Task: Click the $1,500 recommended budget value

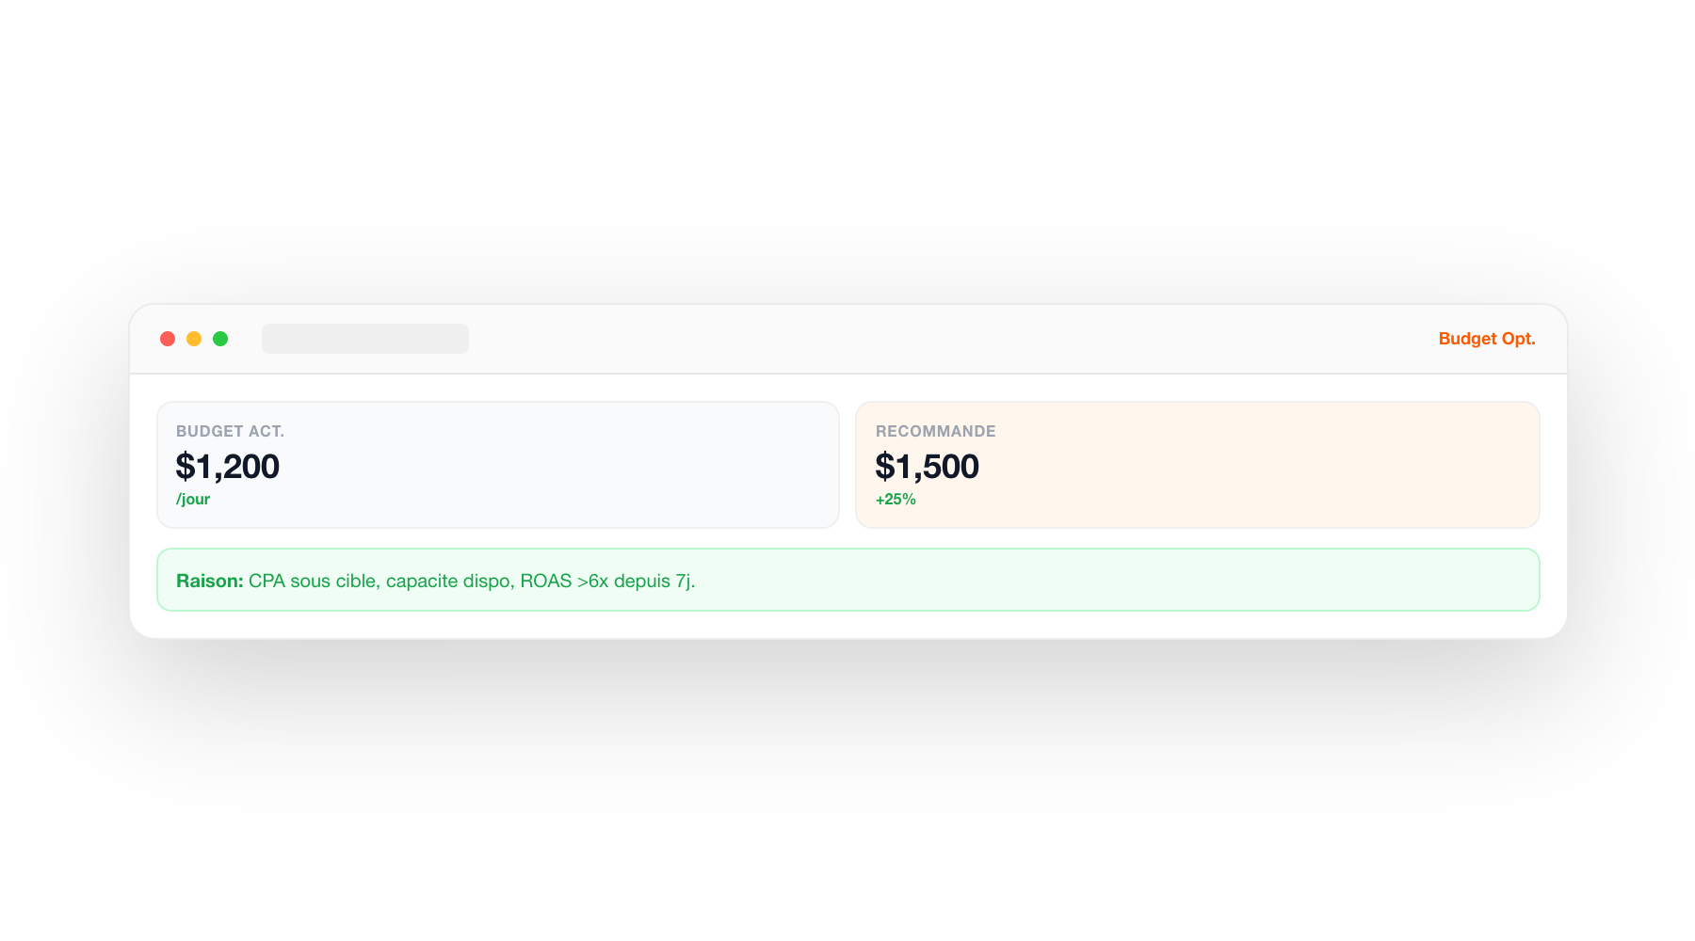Action: [x=928, y=467]
